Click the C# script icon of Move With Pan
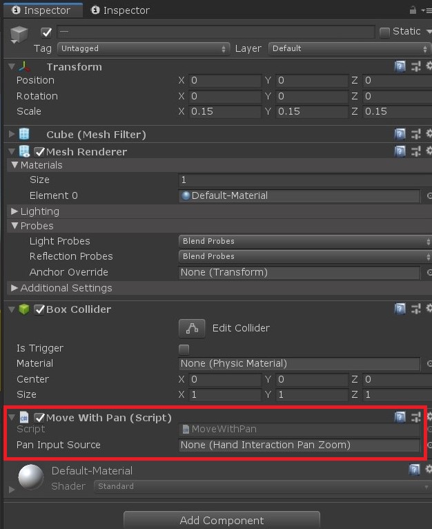 24,417
